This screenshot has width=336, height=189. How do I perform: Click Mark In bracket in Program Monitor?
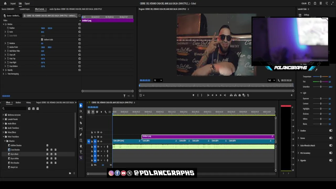[x=198, y=95]
